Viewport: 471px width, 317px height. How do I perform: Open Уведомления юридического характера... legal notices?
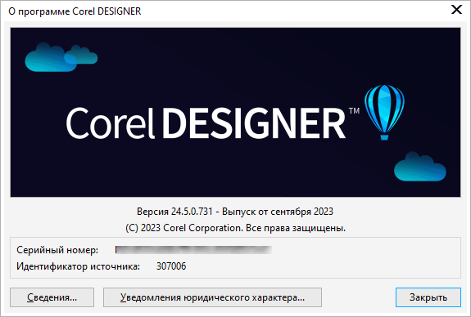(212, 297)
